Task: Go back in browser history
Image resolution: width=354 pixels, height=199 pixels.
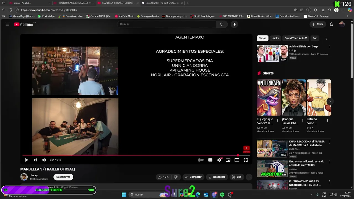Action: point(4,10)
